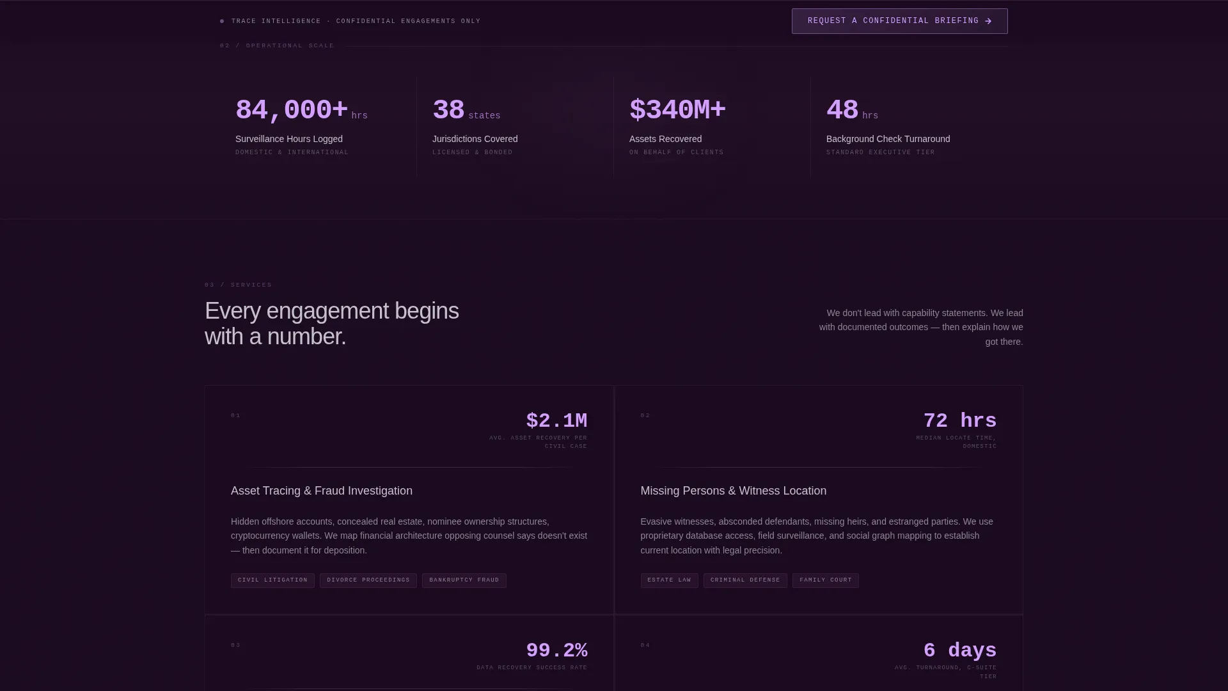Click Avg. Asset Recovery Per Civil Case caption
Screen dimensions: 1228x691
538,442
